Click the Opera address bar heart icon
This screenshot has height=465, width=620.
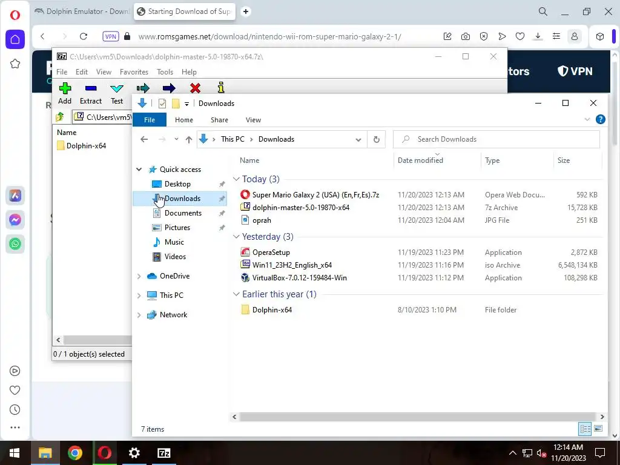[x=520, y=36]
